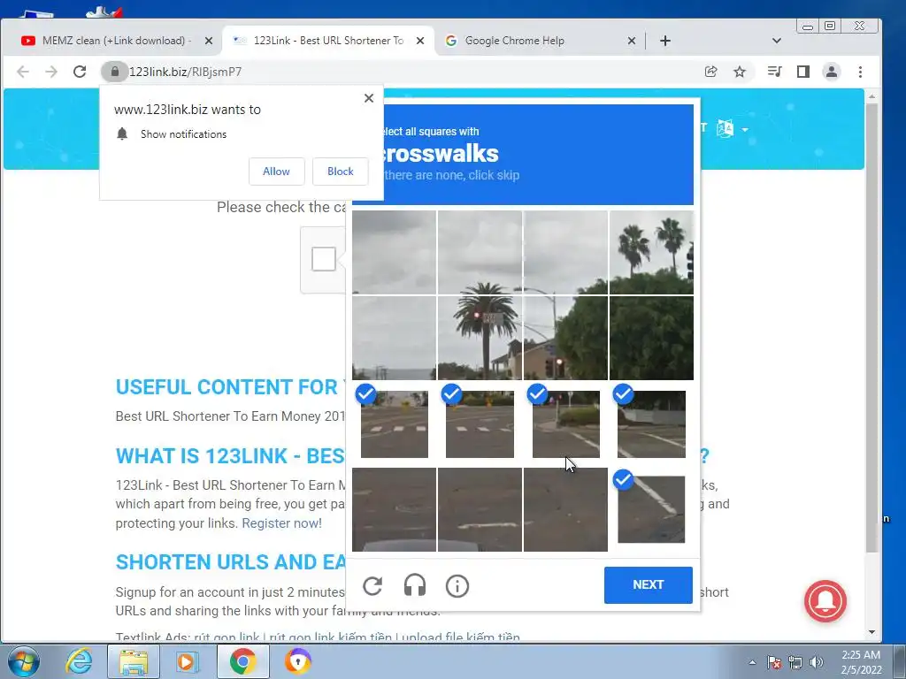906x679 pixels.
Task: Go forward to next page
Action: coord(51,72)
